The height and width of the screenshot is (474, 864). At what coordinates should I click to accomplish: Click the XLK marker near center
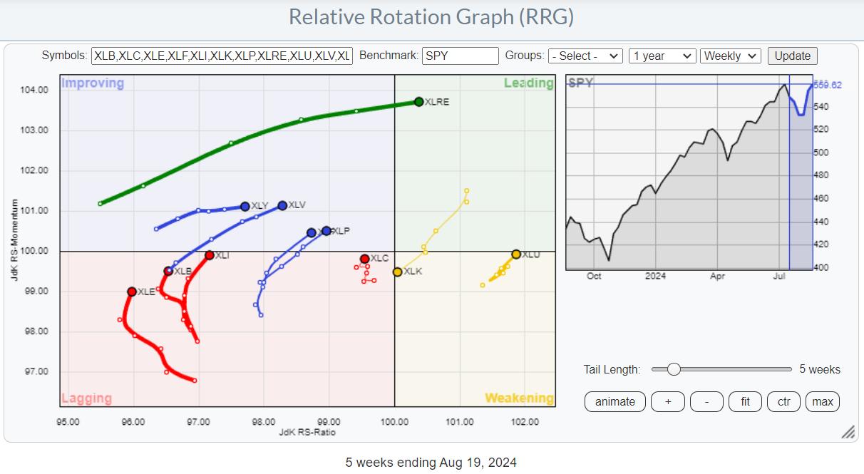click(397, 272)
